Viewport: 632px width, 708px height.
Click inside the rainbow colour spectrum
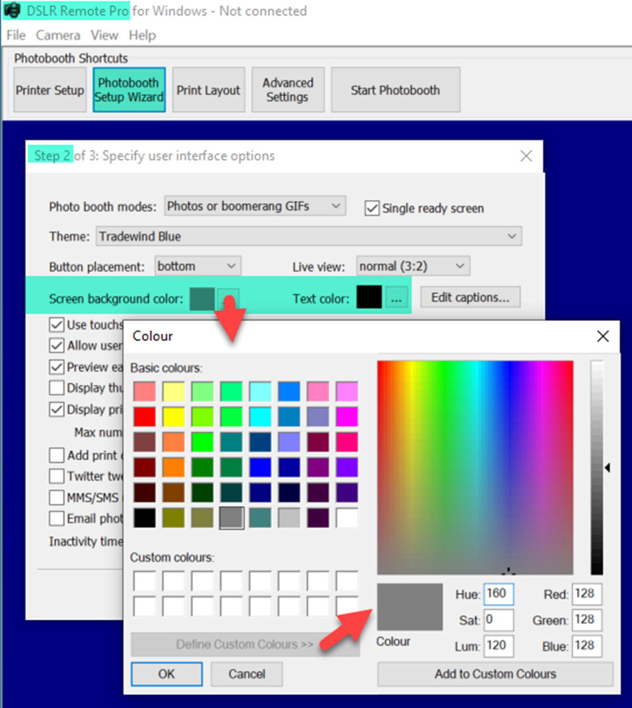click(x=475, y=467)
